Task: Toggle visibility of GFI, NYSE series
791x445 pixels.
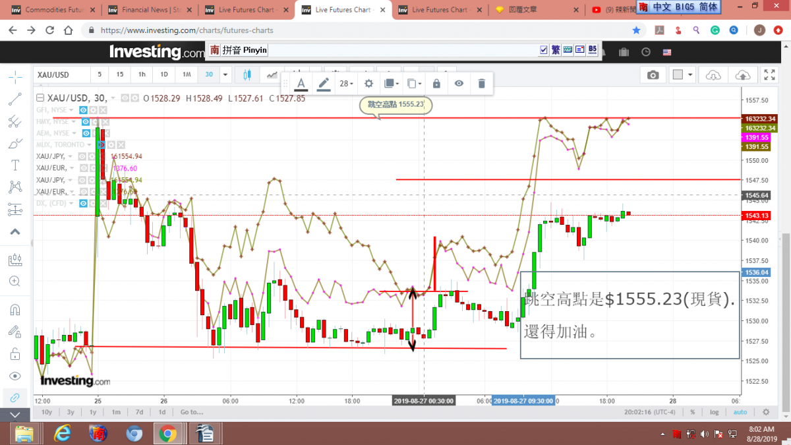Action: coord(83,109)
